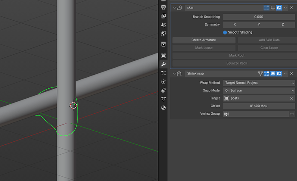Open the Object Data mesh tab

click(x=163, y=99)
